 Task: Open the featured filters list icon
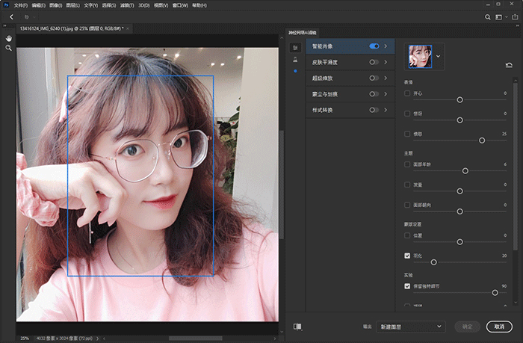pos(295,47)
